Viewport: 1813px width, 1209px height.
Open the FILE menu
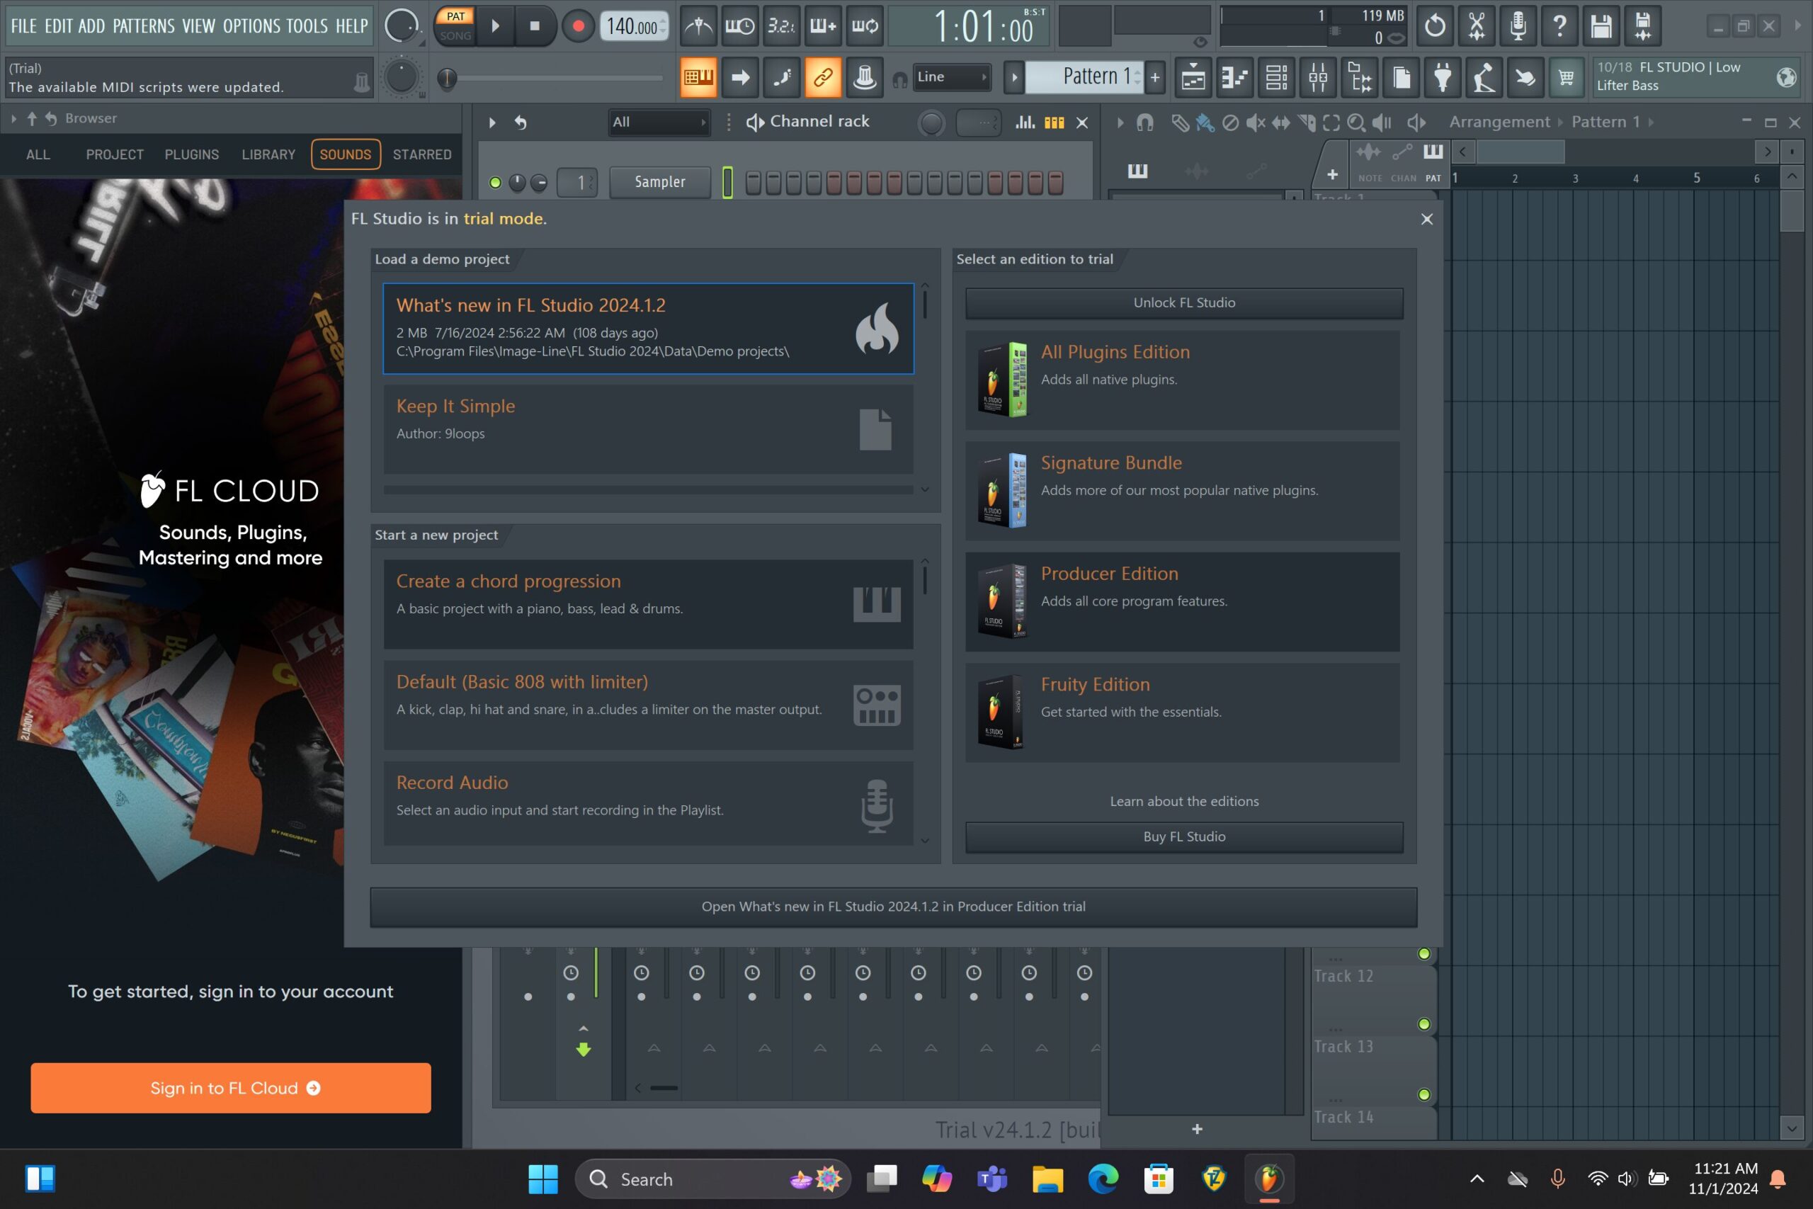[x=24, y=26]
